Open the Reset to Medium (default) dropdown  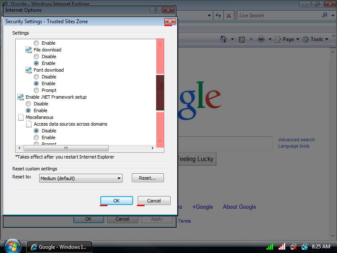80,178
